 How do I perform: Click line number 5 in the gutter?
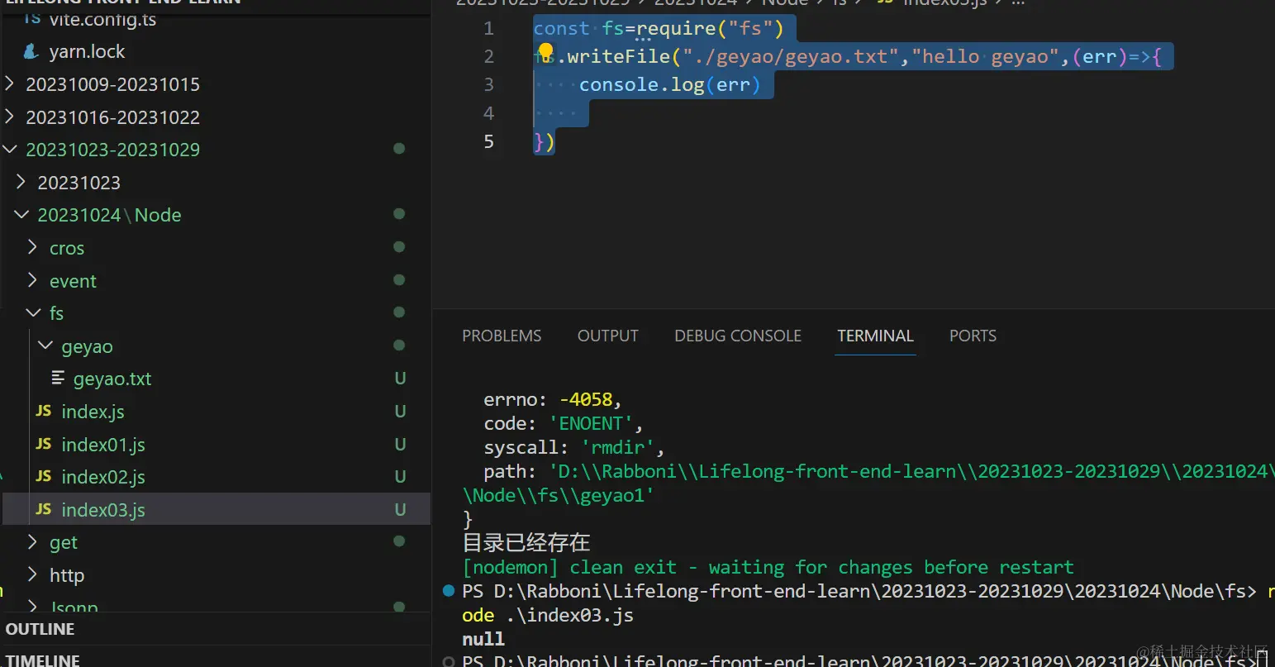point(488,141)
